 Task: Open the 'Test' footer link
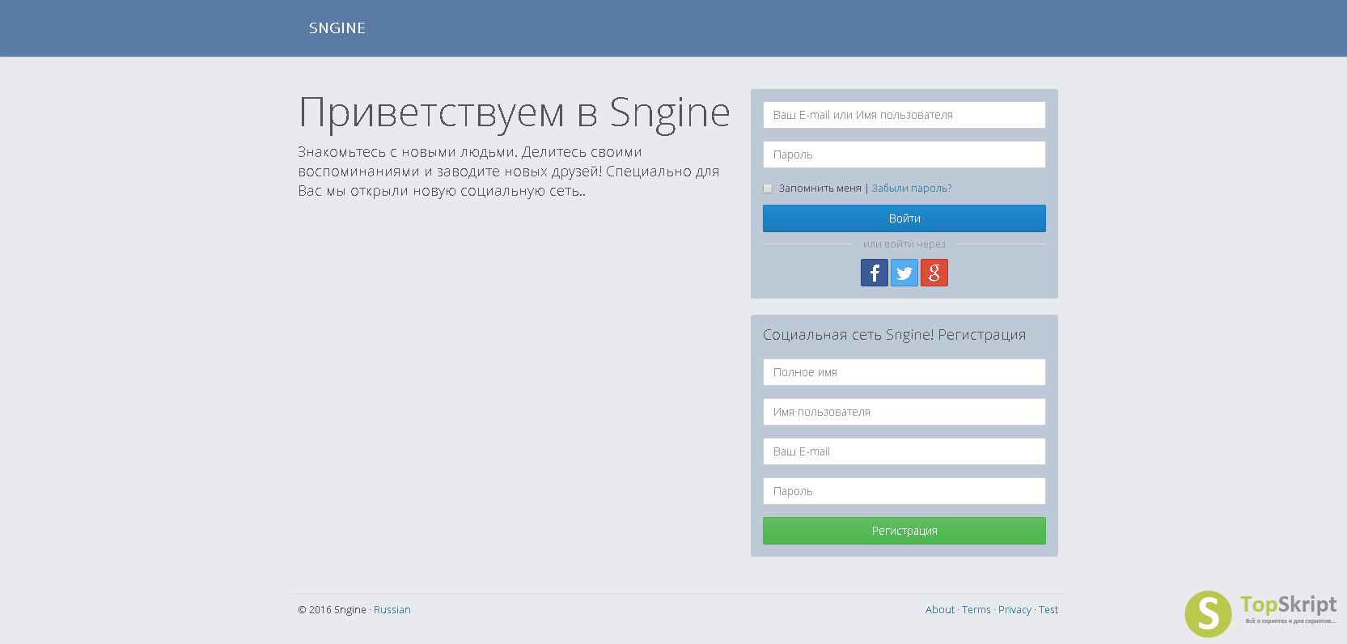click(x=1048, y=610)
